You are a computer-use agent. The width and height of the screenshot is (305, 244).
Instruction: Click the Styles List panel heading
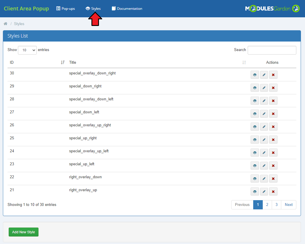[152, 36]
